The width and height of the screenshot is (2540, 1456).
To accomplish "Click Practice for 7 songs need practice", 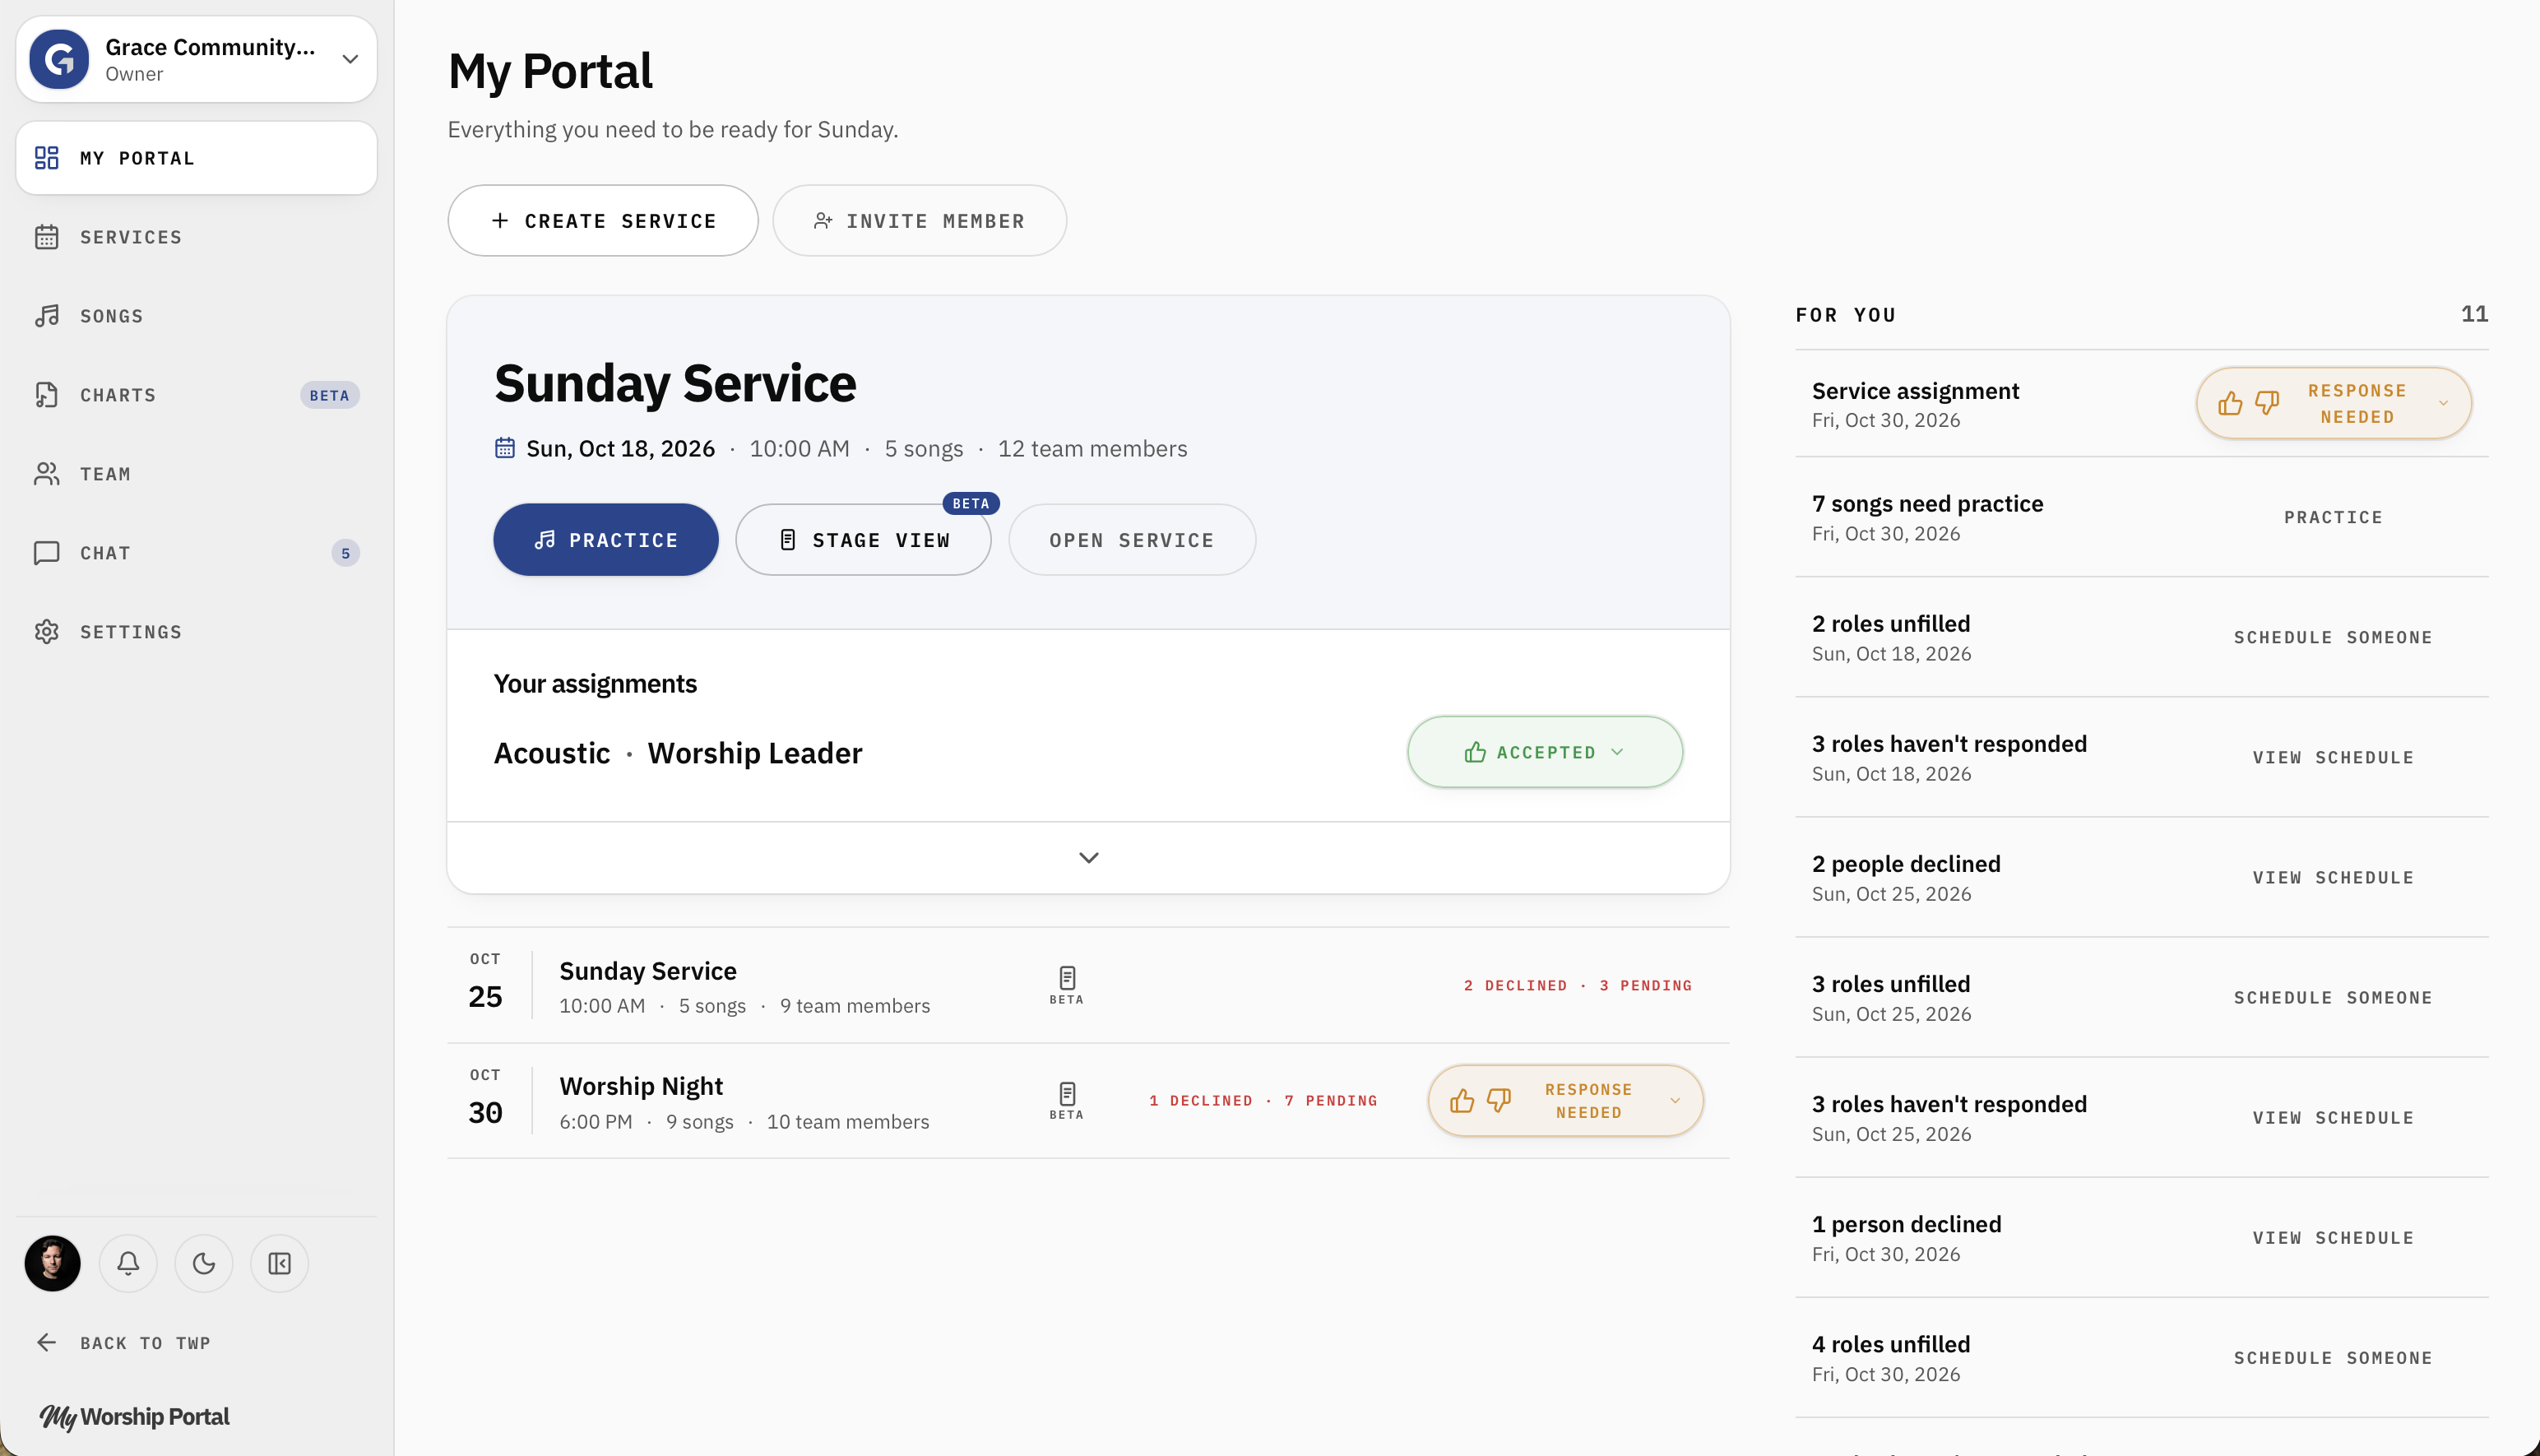I will tap(2332, 517).
